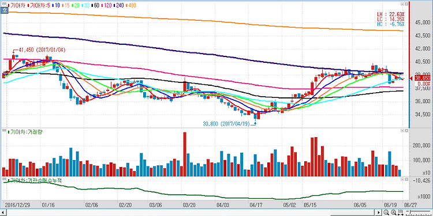
Task: Close the price chart panel
Action: tap(406, 5)
